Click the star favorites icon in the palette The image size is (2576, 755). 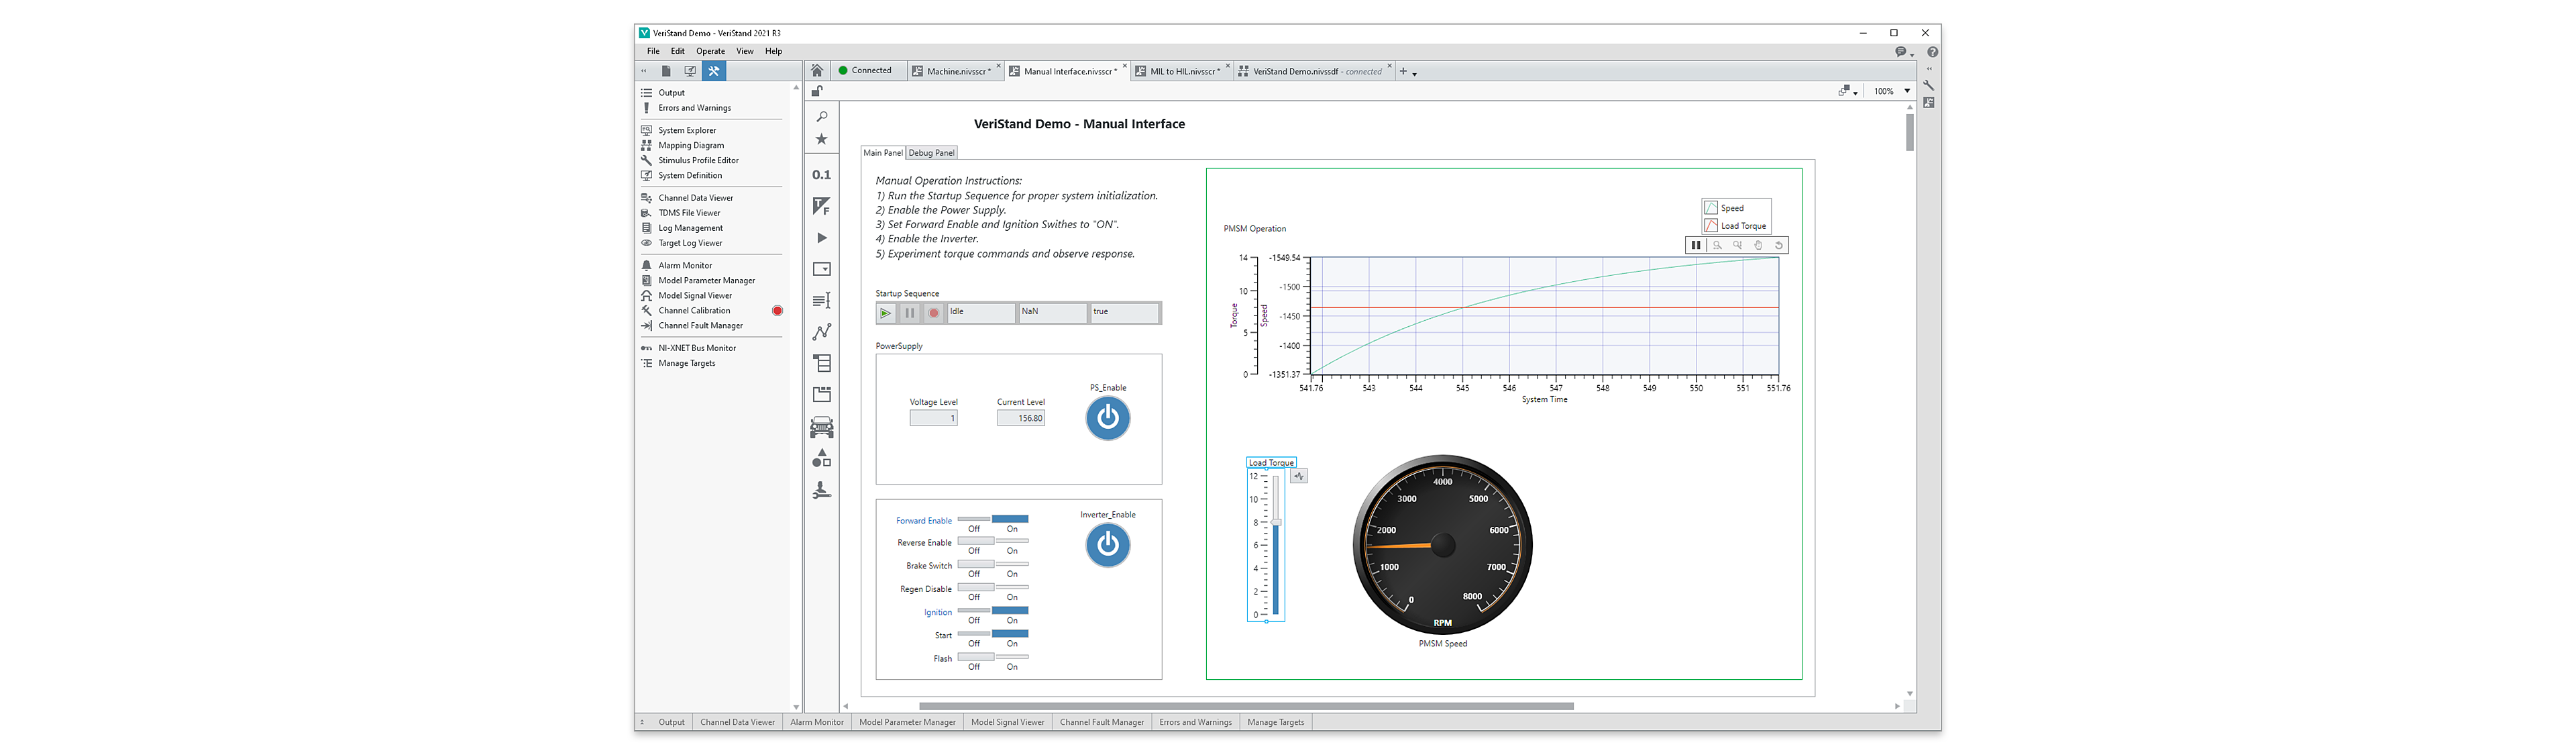point(822,140)
